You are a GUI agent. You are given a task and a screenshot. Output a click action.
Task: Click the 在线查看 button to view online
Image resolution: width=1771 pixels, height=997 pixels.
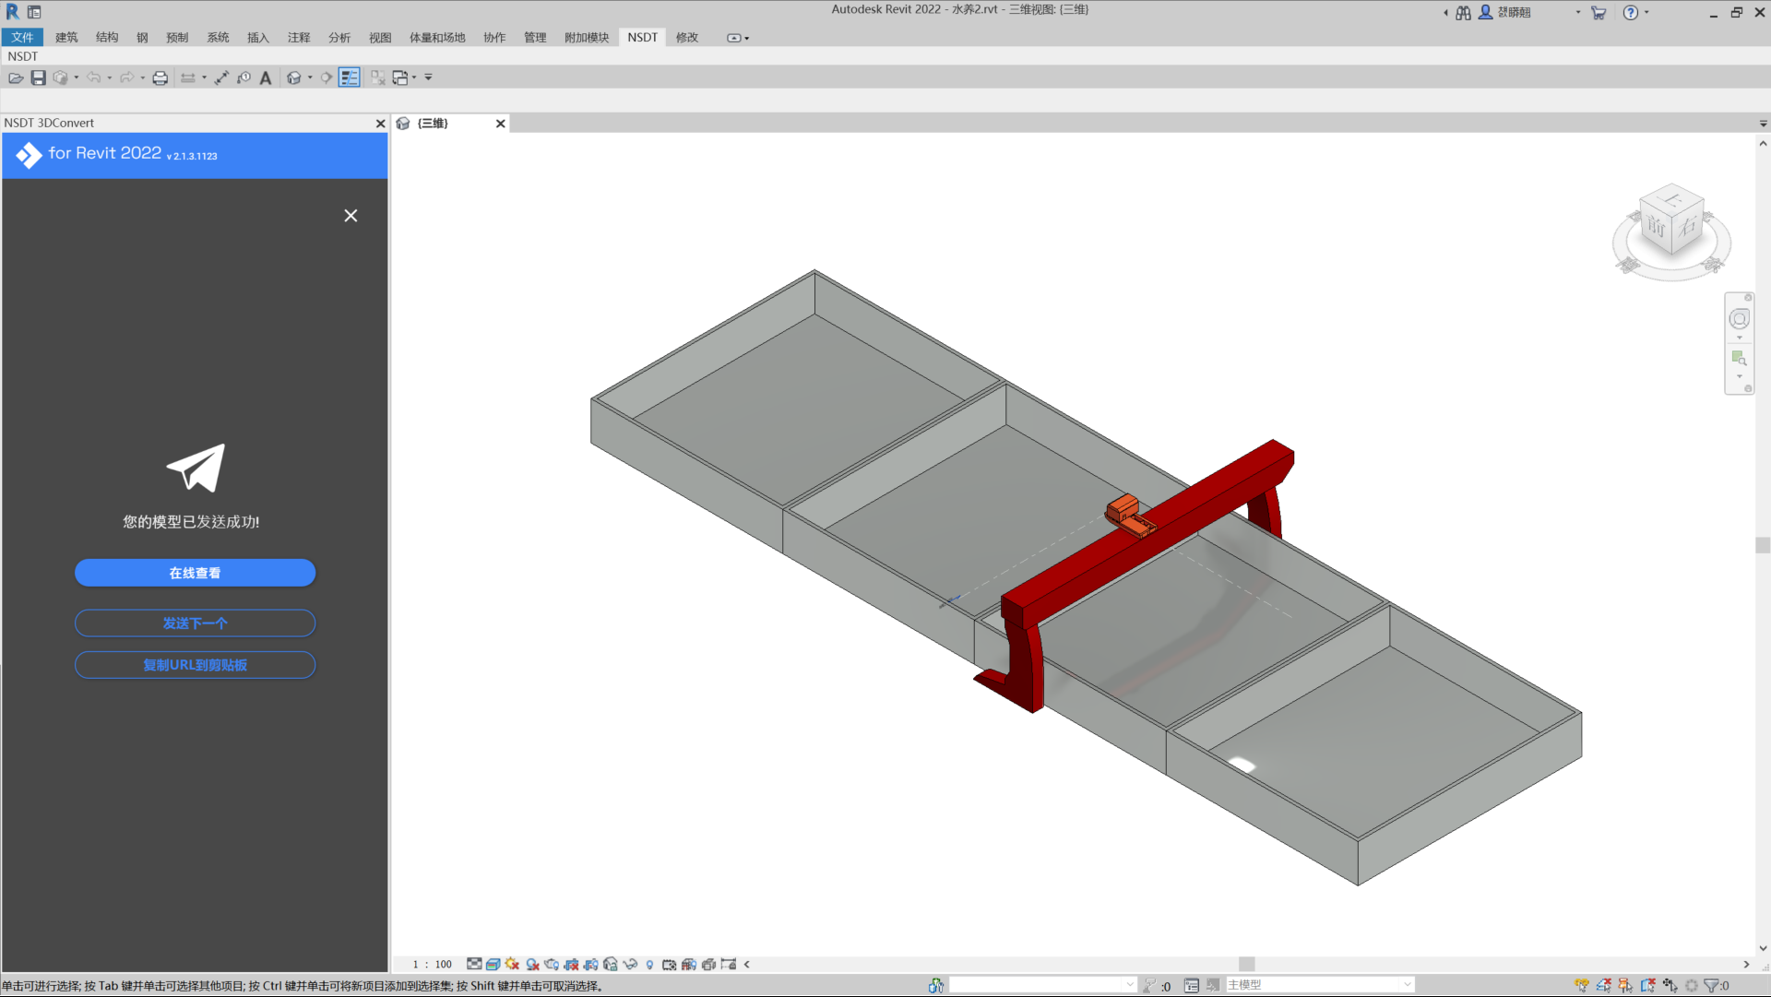pyautogui.click(x=196, y=573)
